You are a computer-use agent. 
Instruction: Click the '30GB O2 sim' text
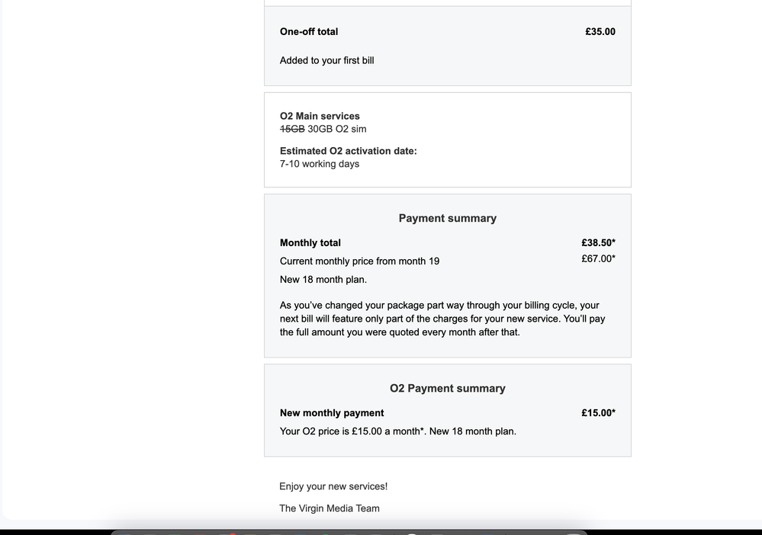(337, 129)
